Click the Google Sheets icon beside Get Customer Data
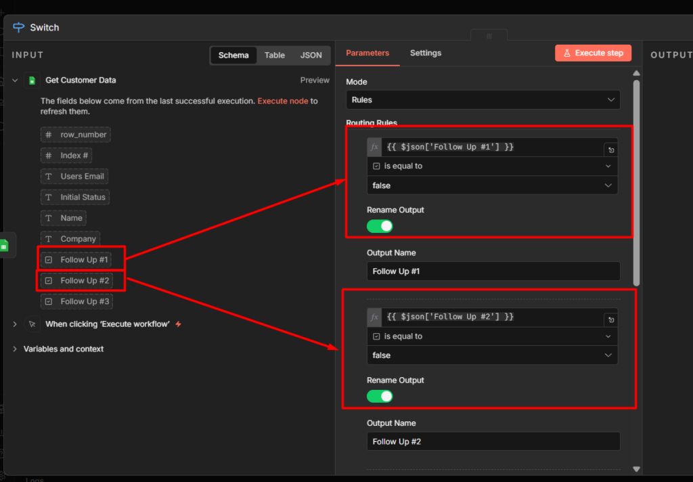693x482 pixels. click(x=32, y=81)
